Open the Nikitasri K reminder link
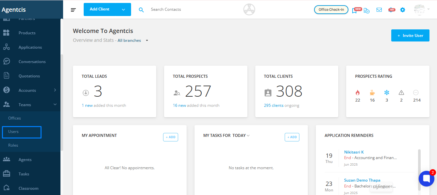Screen dimensions: 437x195 tap(354, 152)
